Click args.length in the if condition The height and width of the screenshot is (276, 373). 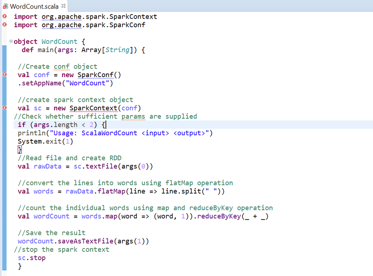[56, 125]
